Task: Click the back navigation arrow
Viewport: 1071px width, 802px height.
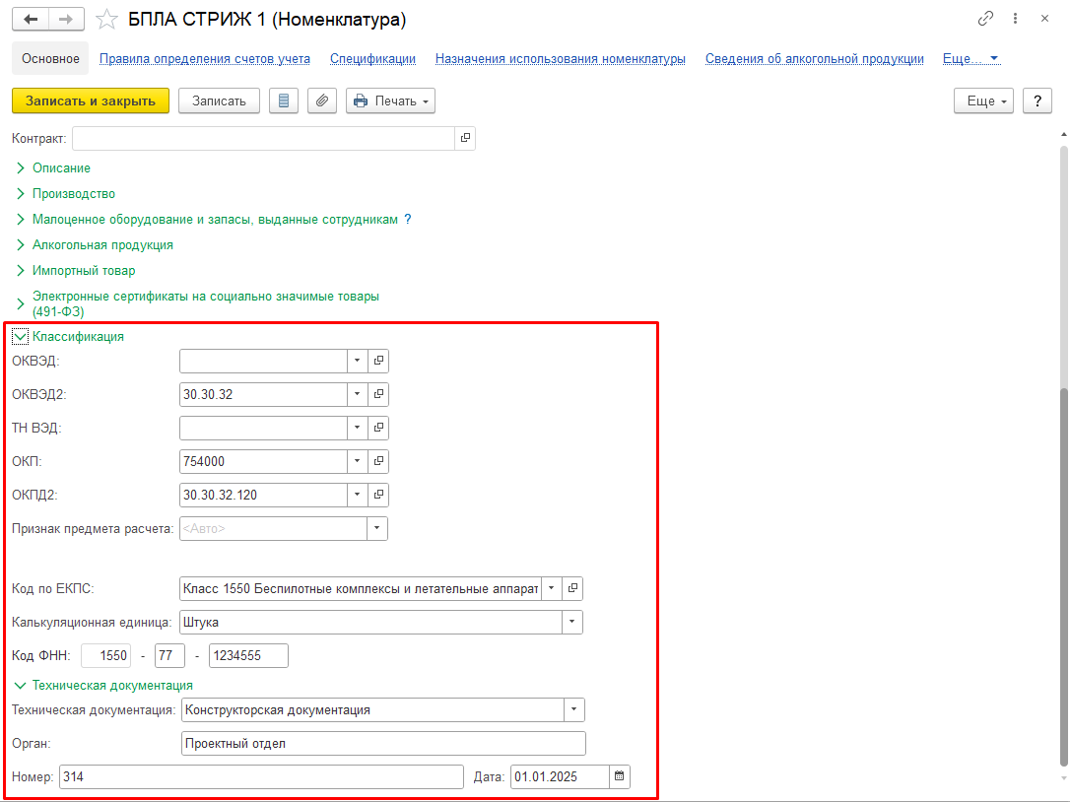Action: (30, 19)
